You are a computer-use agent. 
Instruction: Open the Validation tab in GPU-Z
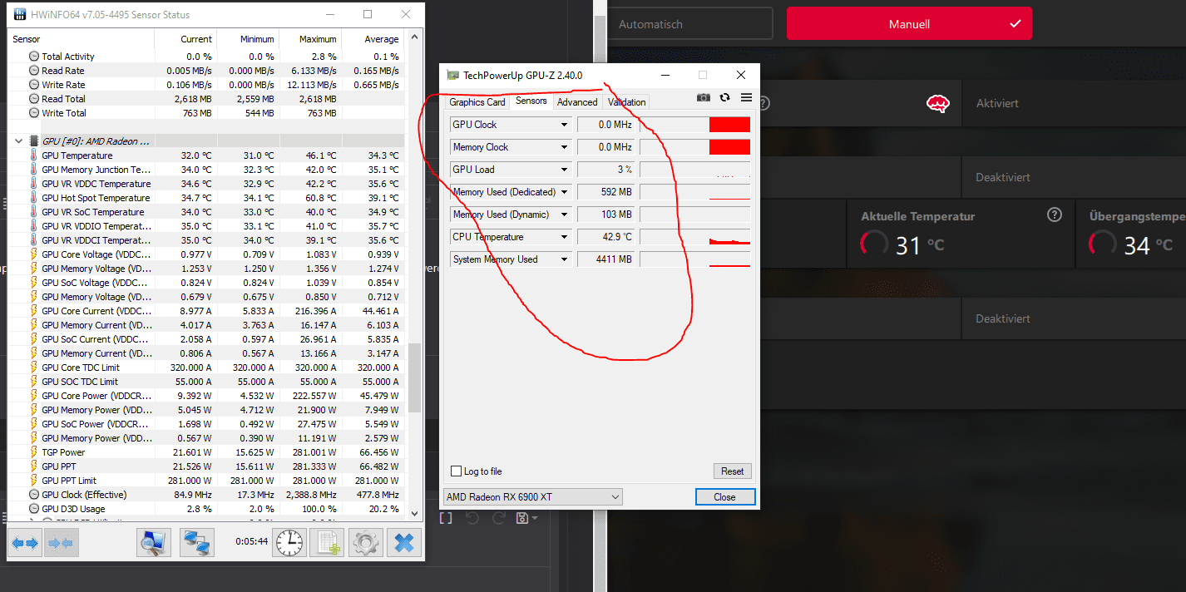tap(626, 102)
